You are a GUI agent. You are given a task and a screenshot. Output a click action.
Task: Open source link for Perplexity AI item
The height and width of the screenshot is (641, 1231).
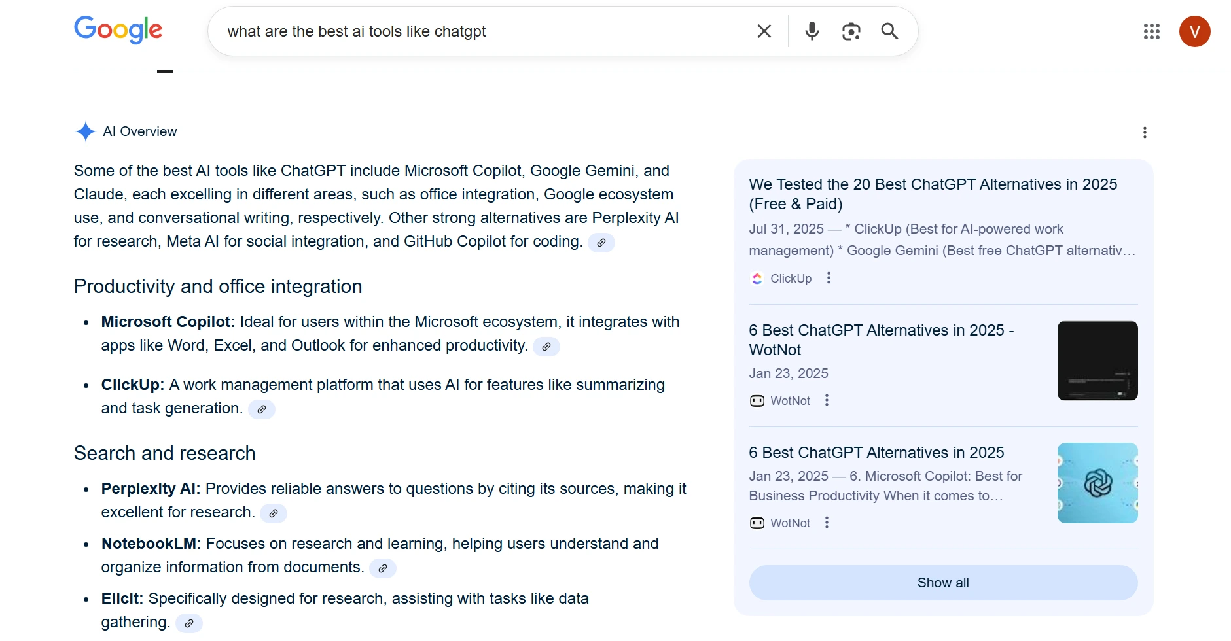(x=273, y=513)
